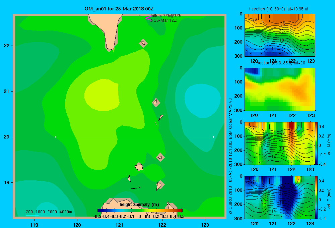Click the 'vel. E (m/s)' axis label
Screen dimensions: 335x228
[329, 199]
